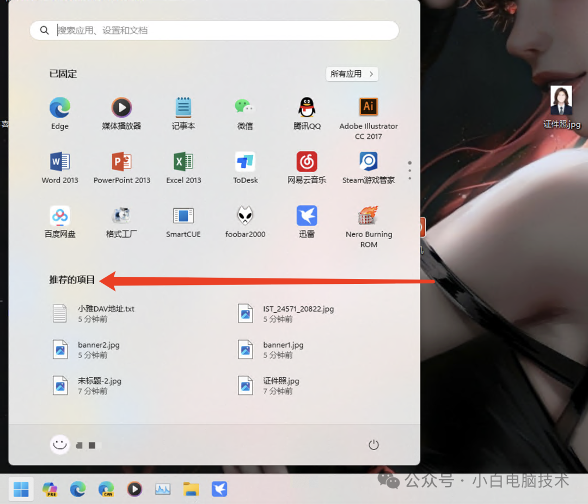Open the monitor chart app in taskbar
Viewport: 588px width, 504px height.
(163, 489)
